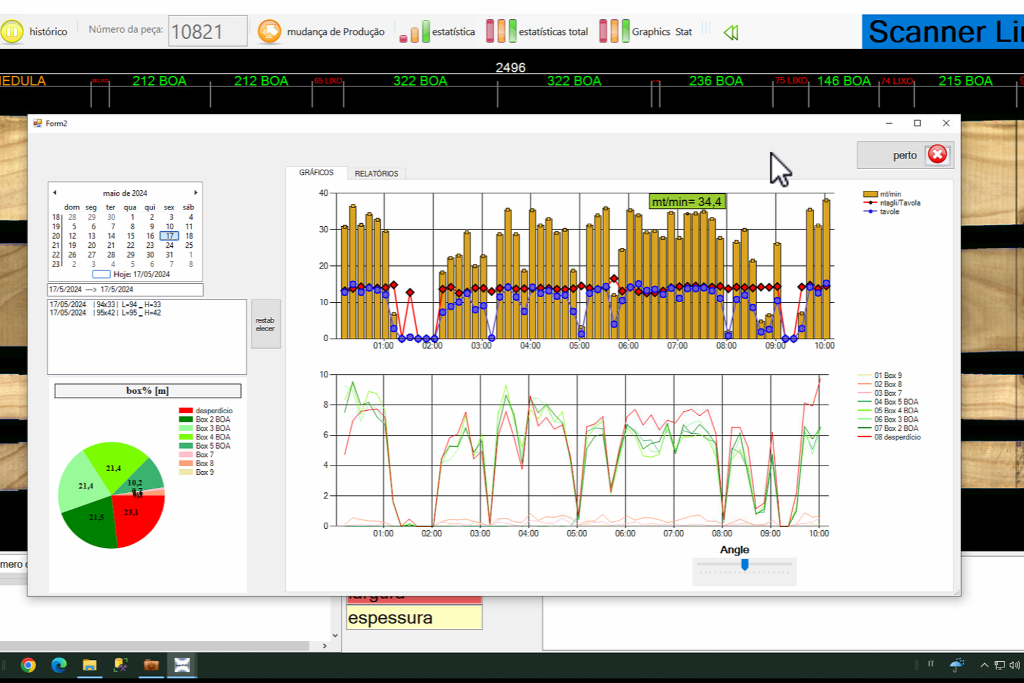Click the Número da peça input field
The height and width of the screenshot is (683, 1024).
click(x=208, y=31)
